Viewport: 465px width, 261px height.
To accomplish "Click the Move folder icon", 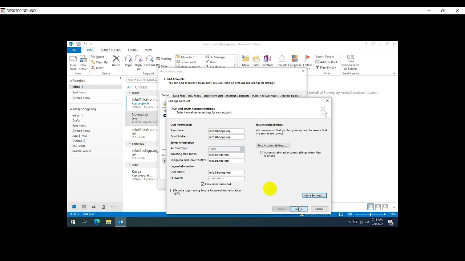I will 246,59.
